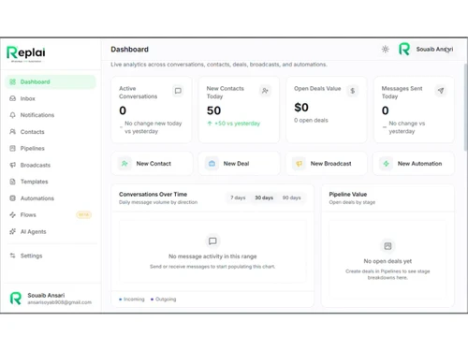Click the Outgoing legend entry
This screenshot has height=351, width=468.
pyautogui.click(x=163, y=300)
